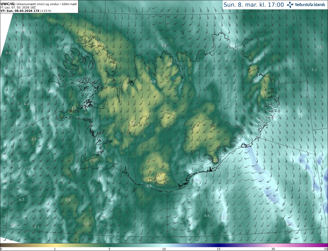Click the 'Sun. 8. mar. kl. 17:00' time label
Viewport: 328px width, 251px height.
point(254,5)
